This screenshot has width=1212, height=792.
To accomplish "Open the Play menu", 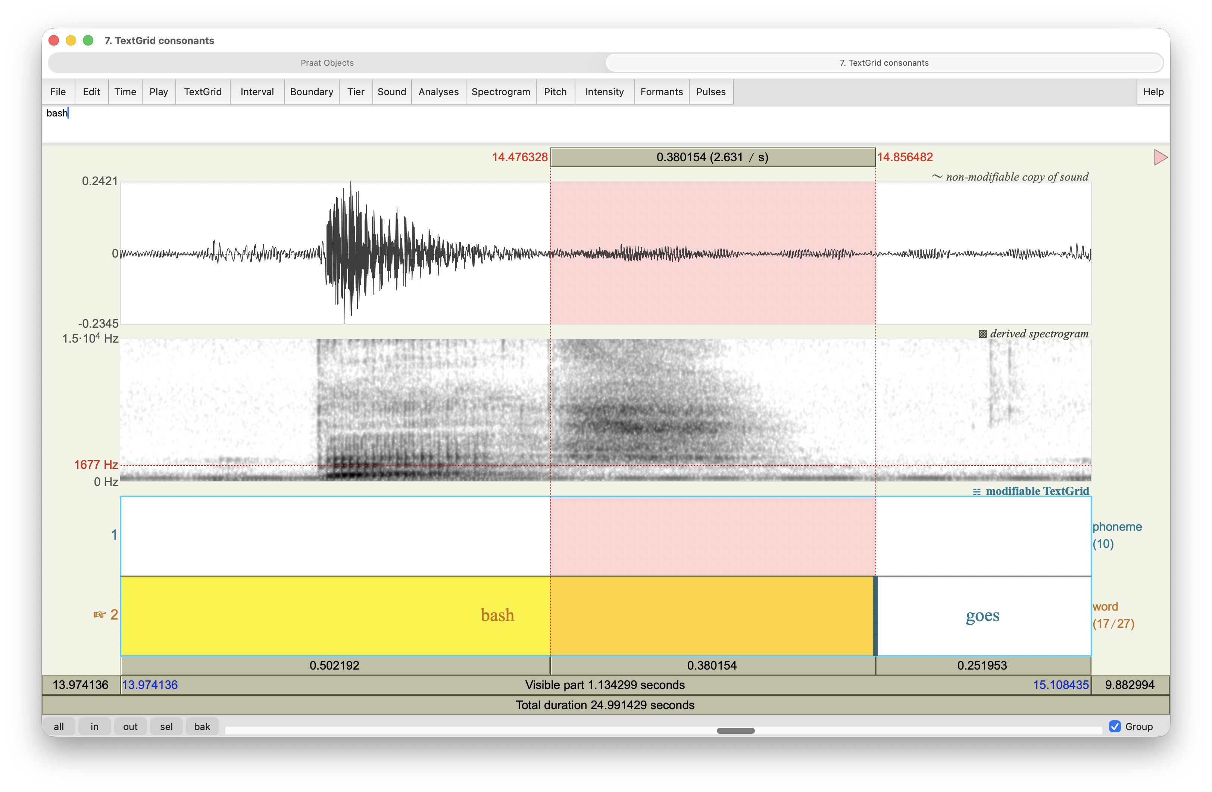I will 159,92.
